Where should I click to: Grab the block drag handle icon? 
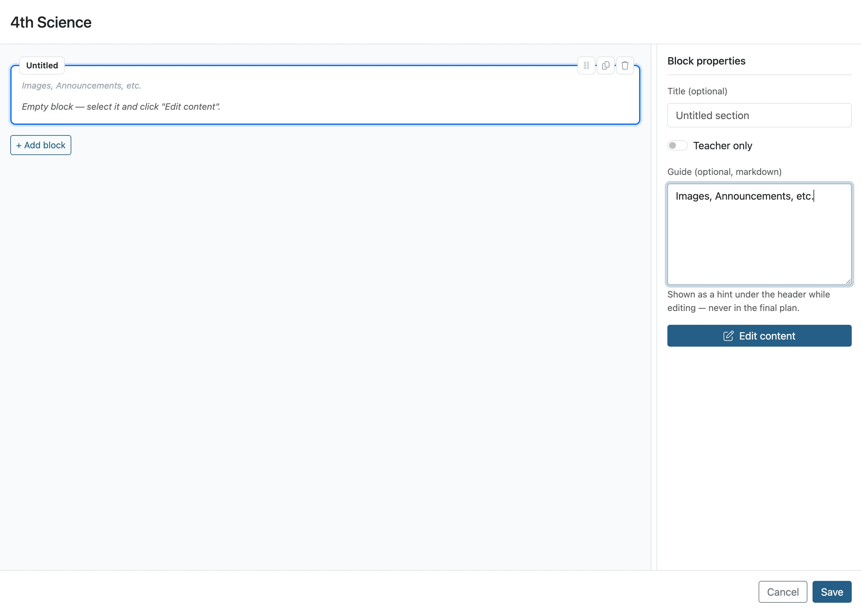point(586,66)
